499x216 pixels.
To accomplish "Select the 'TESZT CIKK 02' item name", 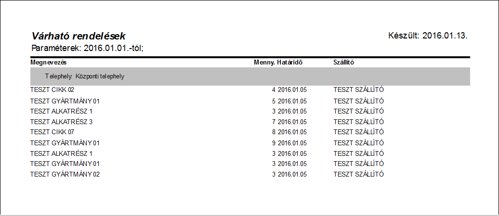I will [53, 90].
